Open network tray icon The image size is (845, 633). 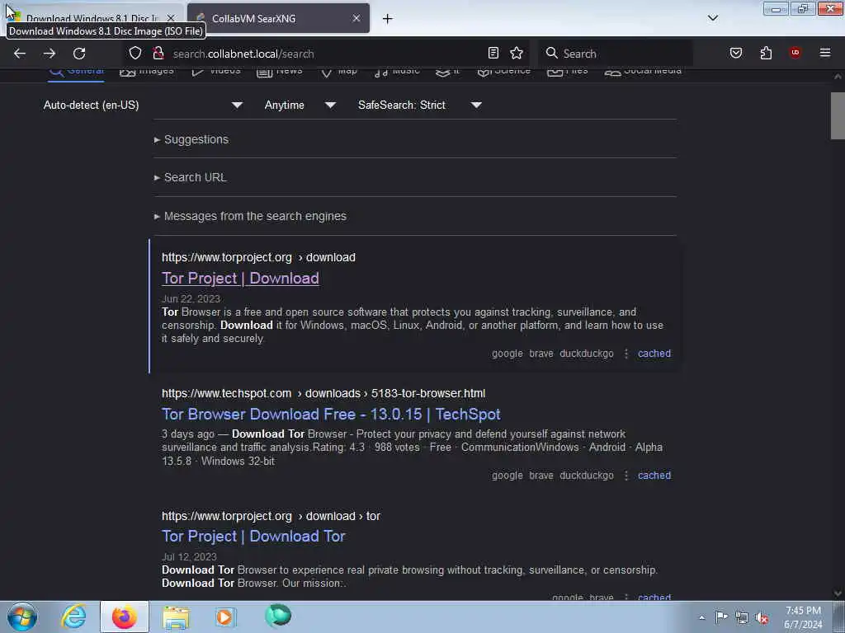742,618
